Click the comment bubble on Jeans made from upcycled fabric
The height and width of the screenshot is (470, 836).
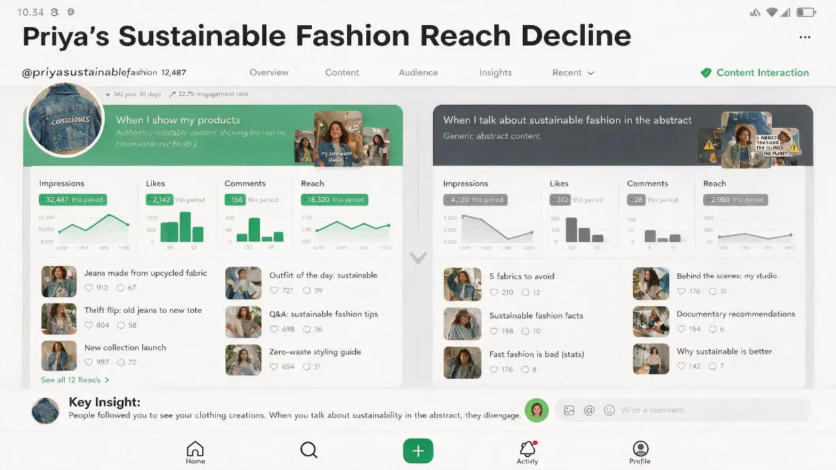[120, 288]
